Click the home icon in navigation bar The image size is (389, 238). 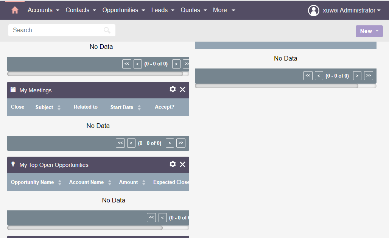[x=15, y=10]
